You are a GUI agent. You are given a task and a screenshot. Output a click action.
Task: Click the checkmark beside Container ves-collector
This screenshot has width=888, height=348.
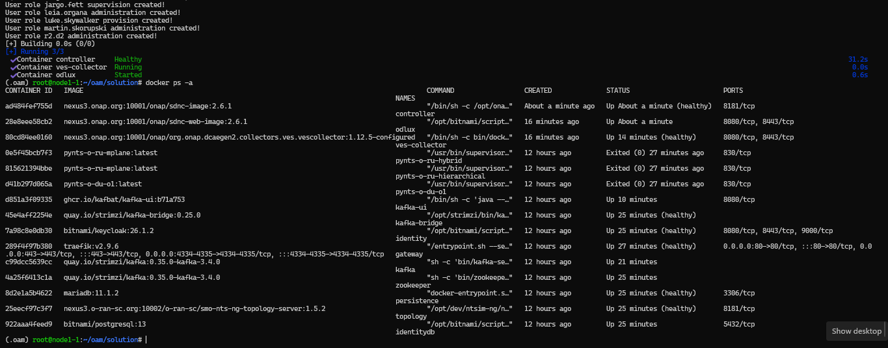pyautogui.click(x=13, y=68)
